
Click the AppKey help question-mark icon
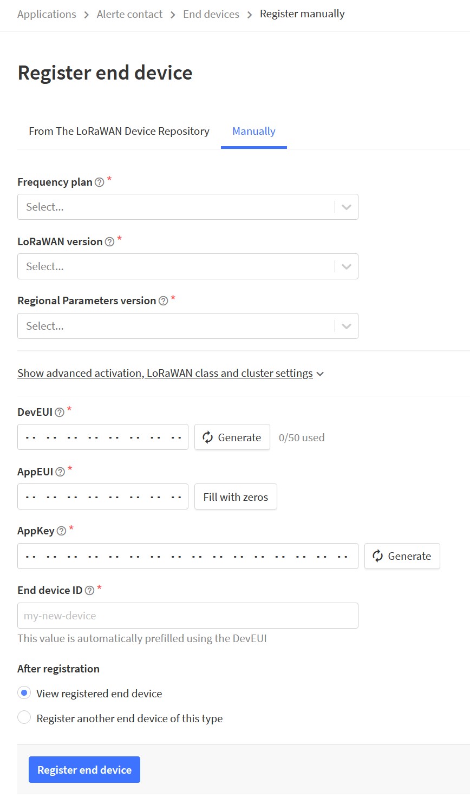tap(61, 531)
